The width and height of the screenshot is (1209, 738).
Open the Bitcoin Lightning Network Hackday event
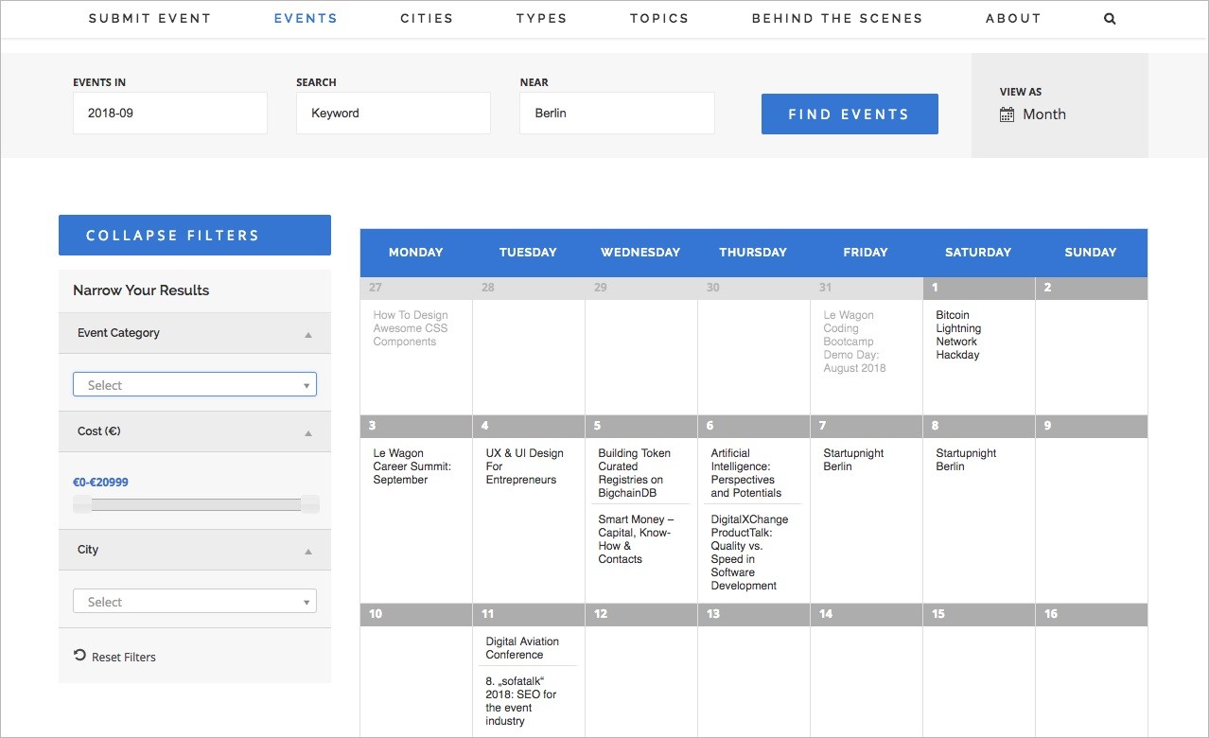pyautogui.click(x=958, y=335)
